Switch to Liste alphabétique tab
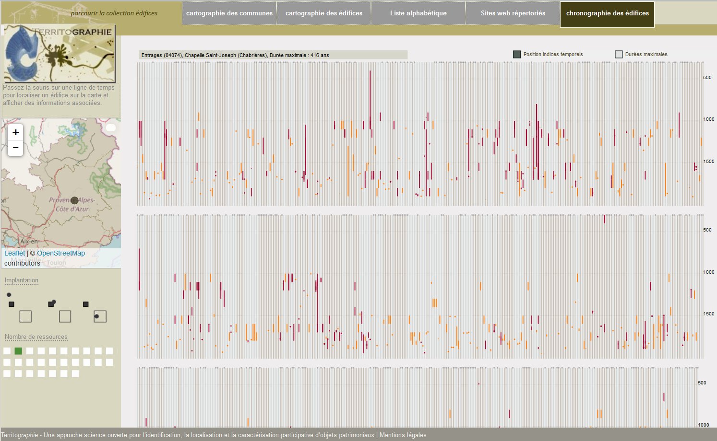This screenshot has width=717, height=441. click(x=418, y=13)
